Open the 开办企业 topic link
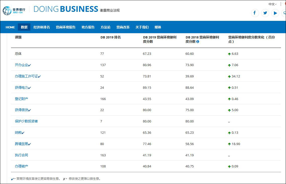Image resolution: width=286 pixels, height=184 pixels. [22, 65]
